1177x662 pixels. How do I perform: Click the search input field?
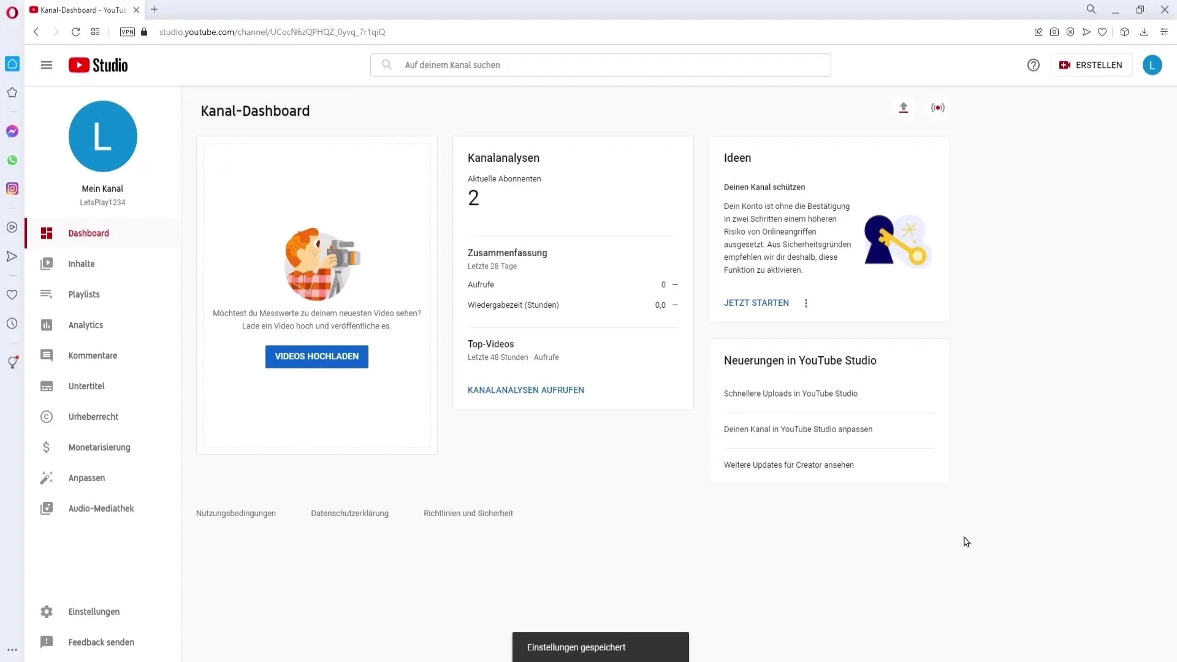602,64
